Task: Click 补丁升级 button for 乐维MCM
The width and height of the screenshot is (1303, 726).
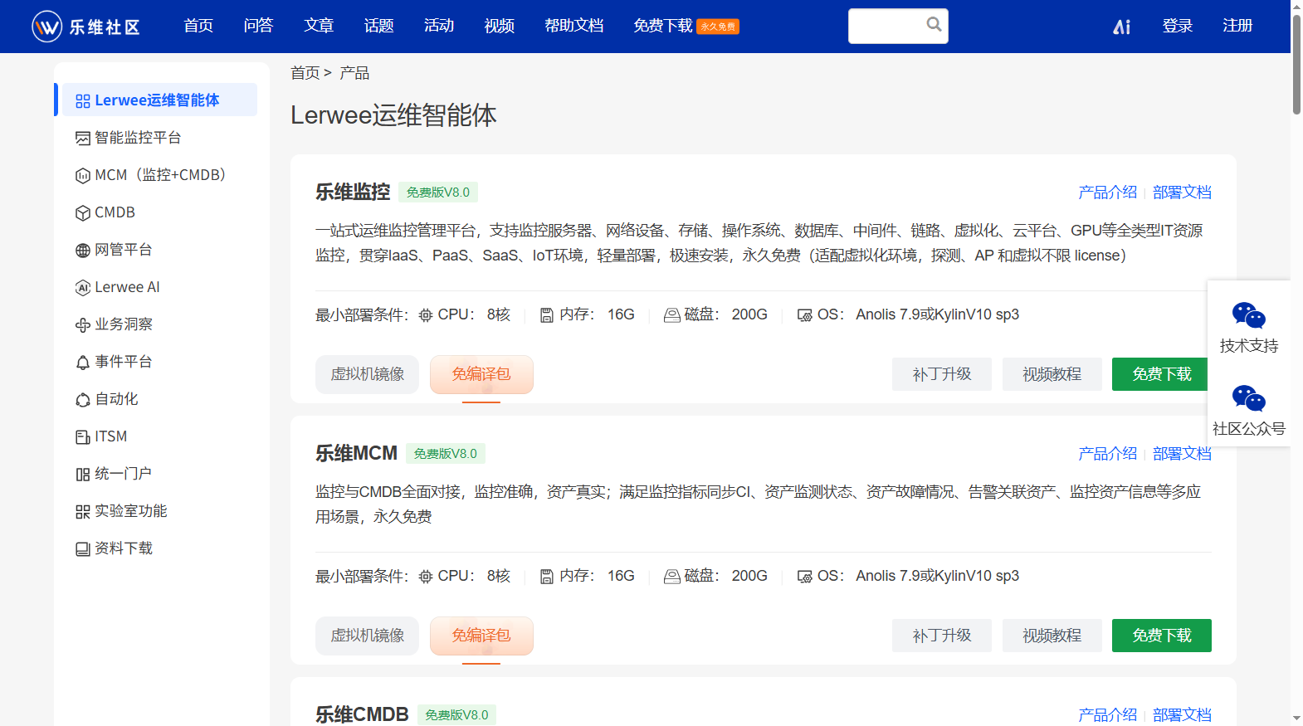Action: coord(942,636)
